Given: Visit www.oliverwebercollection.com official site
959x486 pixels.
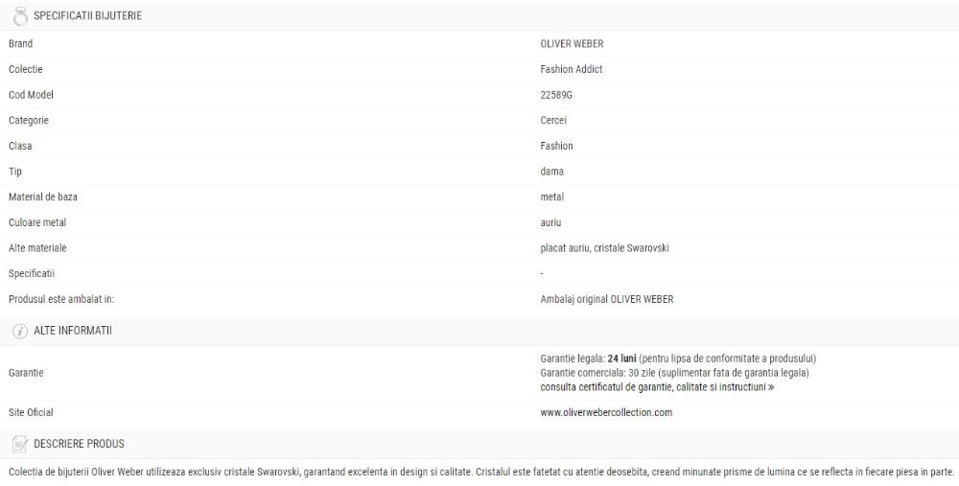Looking at the screenshot, I should tap(606, 412).
